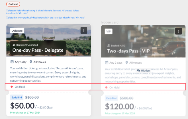This screenshot has height=119, width=188.
Task: Click the location pin on Delegate card
Action: point(31,62)
